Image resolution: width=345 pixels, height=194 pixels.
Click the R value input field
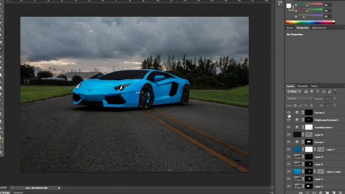click(x=328, y=5)
